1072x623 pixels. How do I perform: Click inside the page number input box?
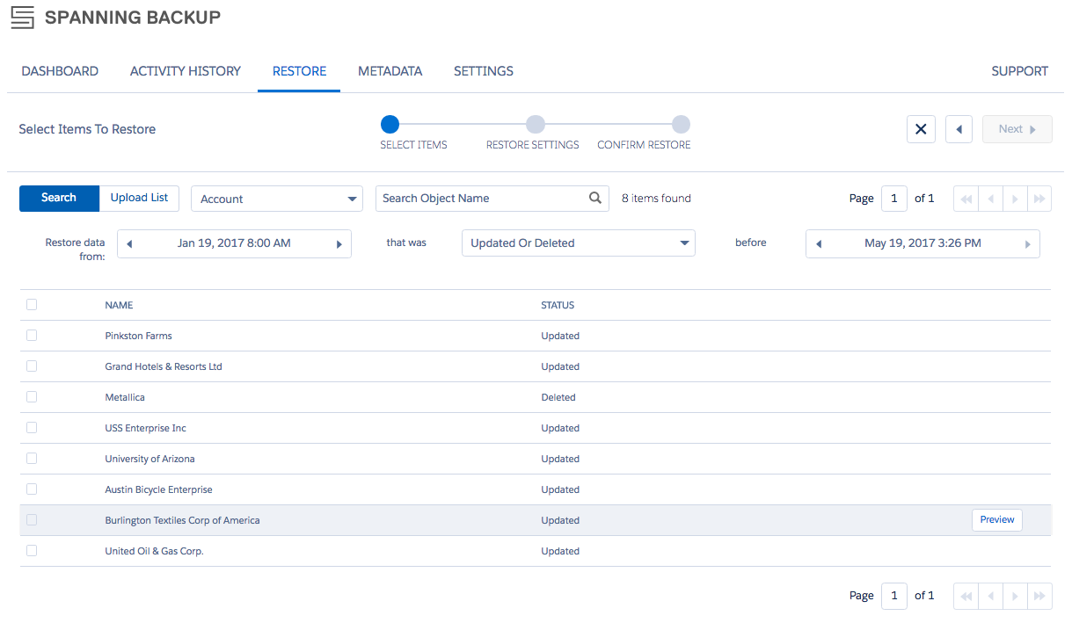pyautogui.click(x=893, y=198)
